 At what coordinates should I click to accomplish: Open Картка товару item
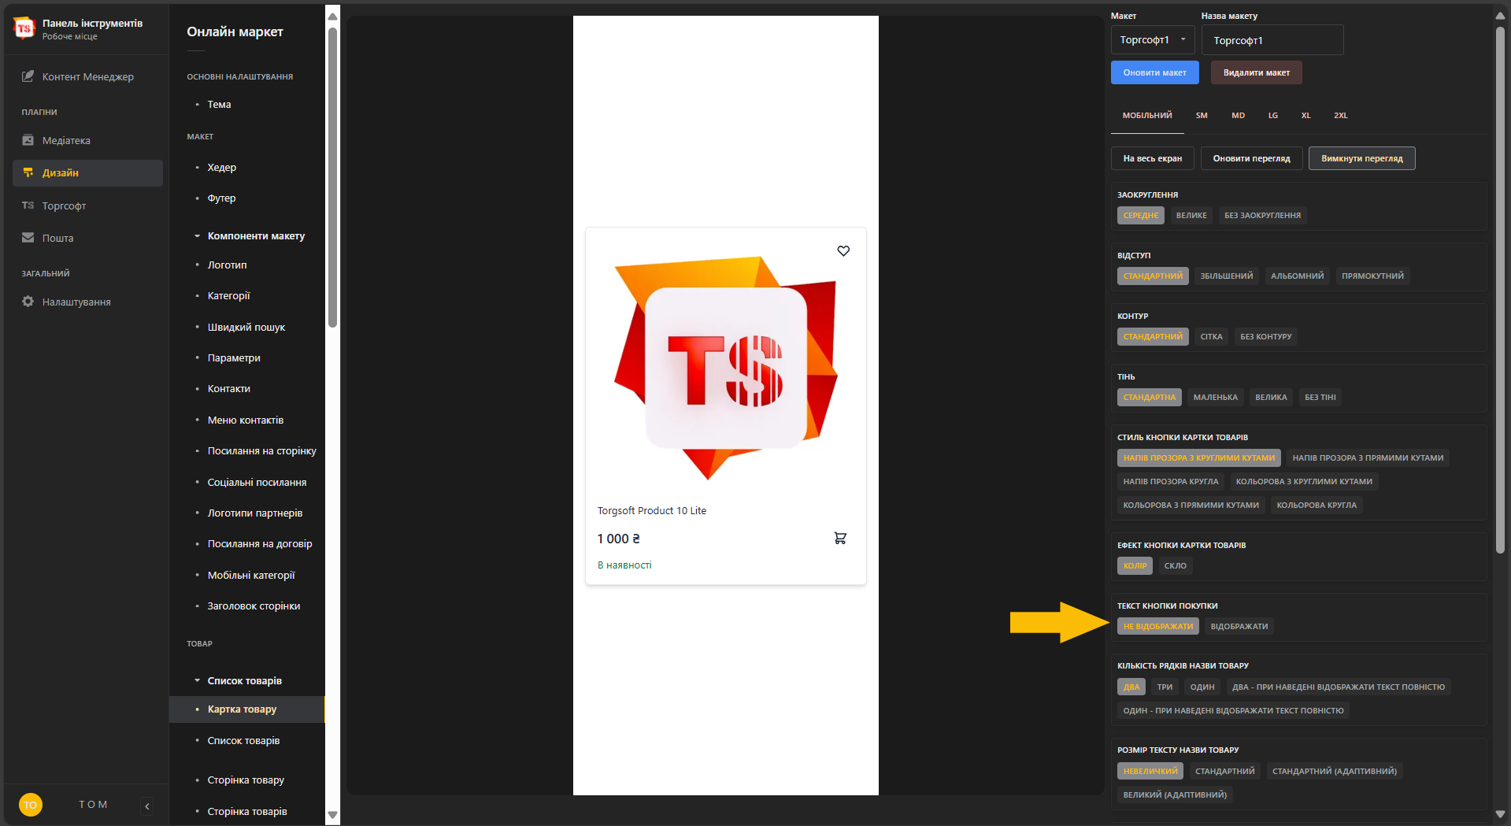tap(246, 709)
